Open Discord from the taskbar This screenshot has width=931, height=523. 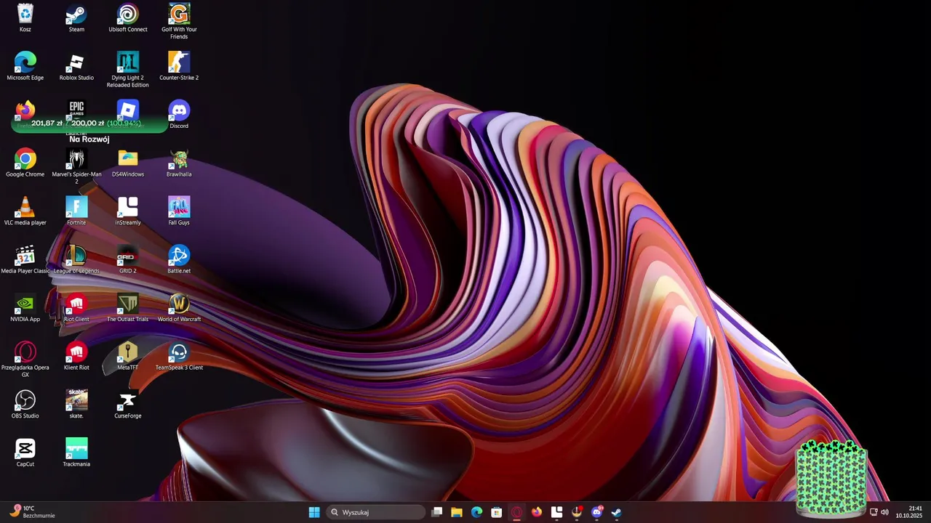pos(597,512)
